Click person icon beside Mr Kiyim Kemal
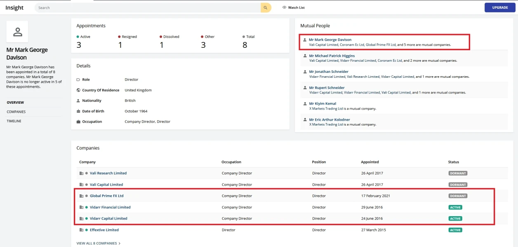The image size is (518, 247). tap(305, 104)
